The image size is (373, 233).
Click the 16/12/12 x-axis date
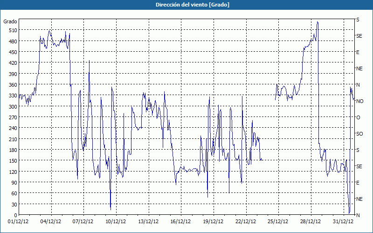click(181, 222)
